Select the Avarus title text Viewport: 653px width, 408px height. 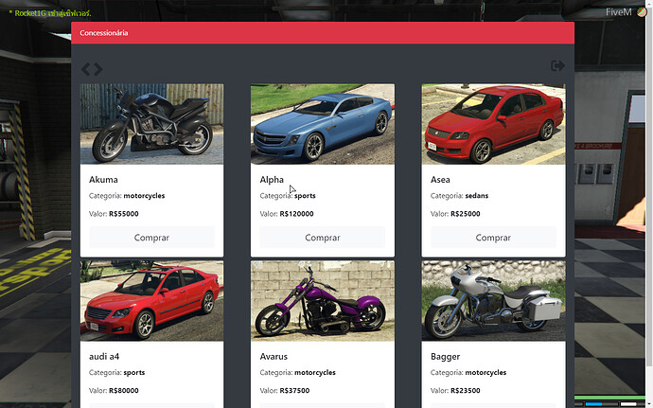(274, 357)
